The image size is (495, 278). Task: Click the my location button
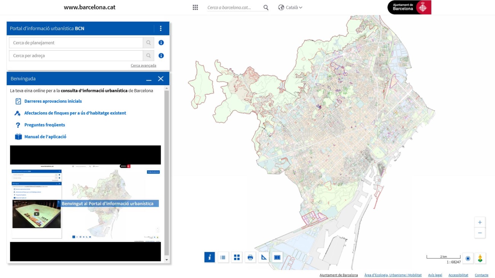click(x=468, y=259)
